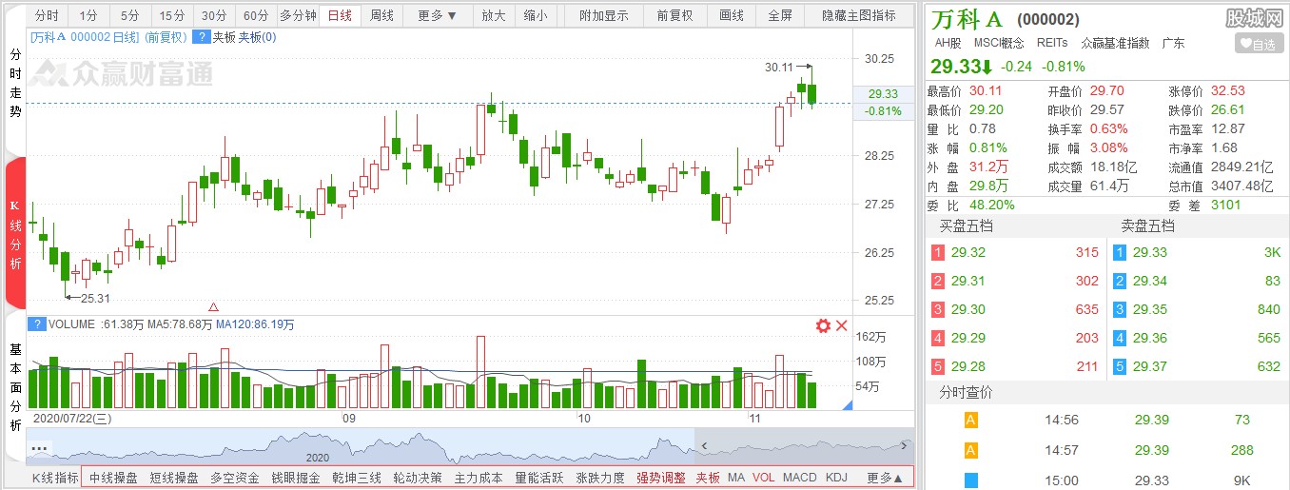Open the MSCI概念 tag link
1290x490 pixels.
pos(999,43)
